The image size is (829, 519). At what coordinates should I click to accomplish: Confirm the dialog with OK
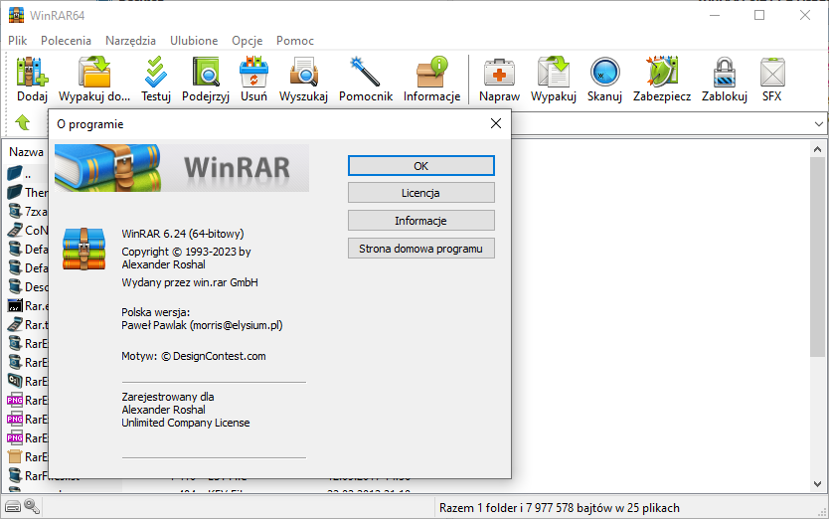[x=420, y=166]
